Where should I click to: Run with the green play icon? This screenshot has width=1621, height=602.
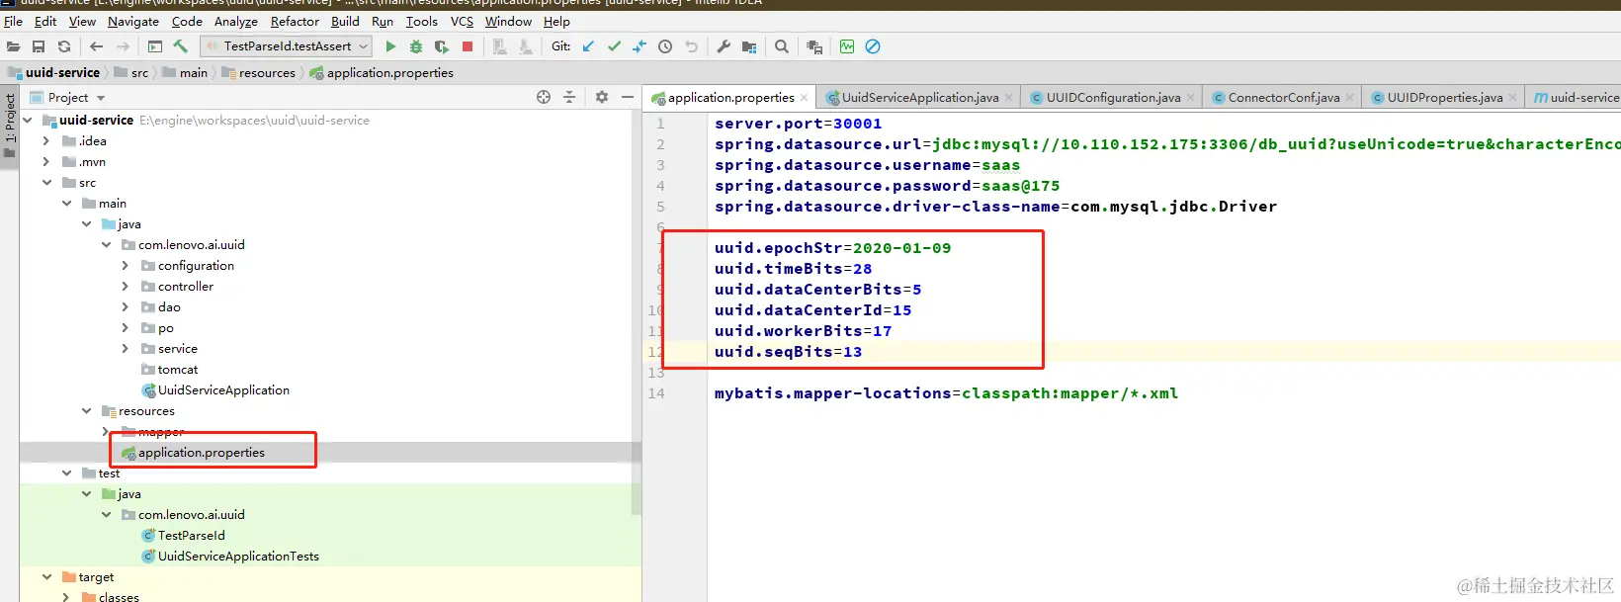[390, 46]
